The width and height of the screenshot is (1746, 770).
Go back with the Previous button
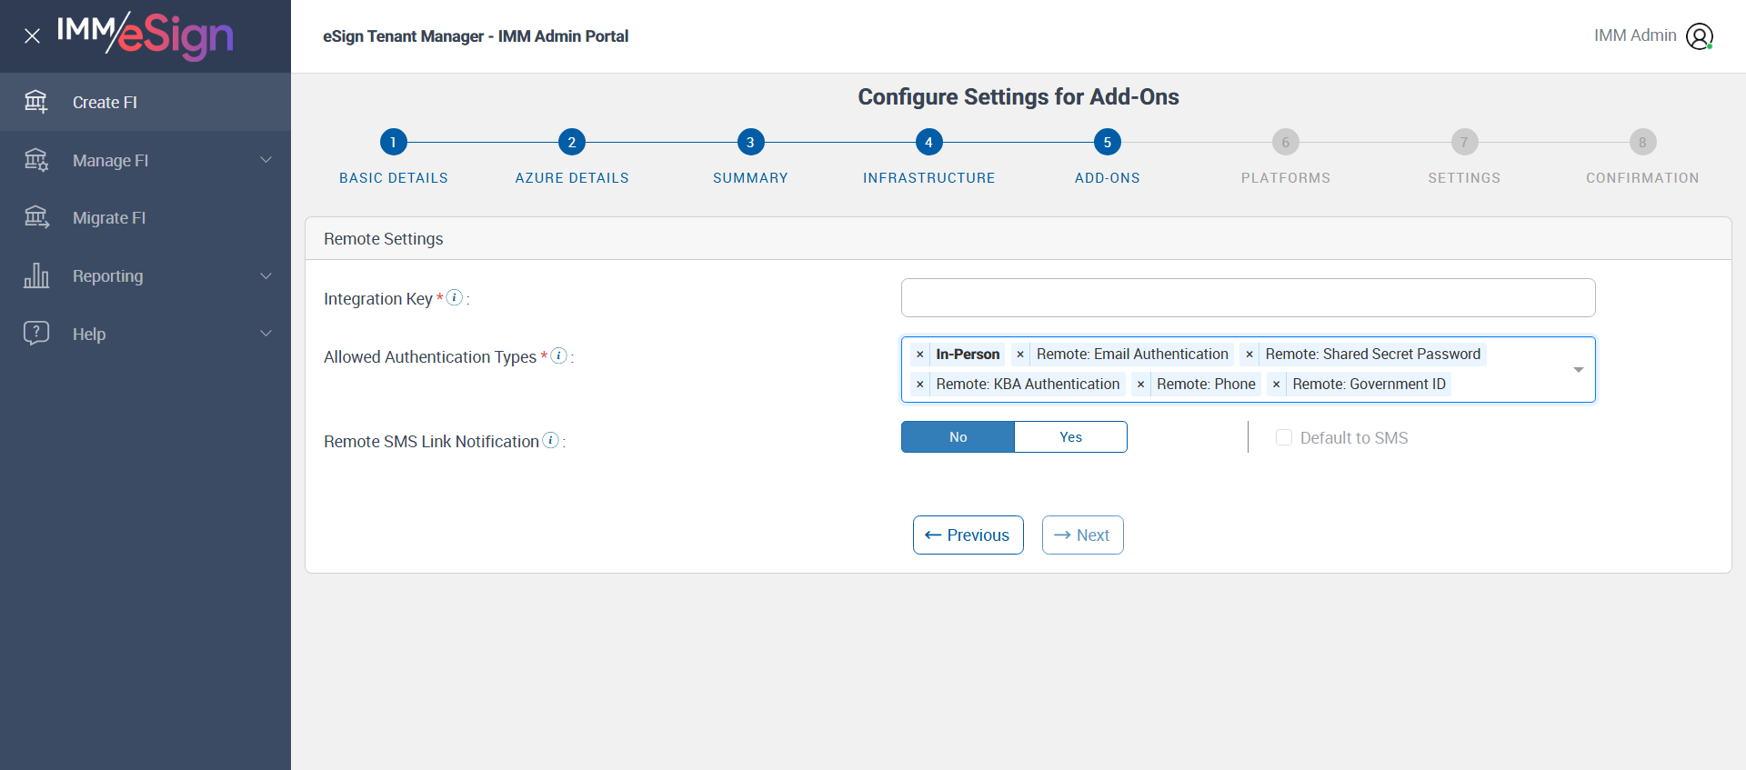click(968, 535)
